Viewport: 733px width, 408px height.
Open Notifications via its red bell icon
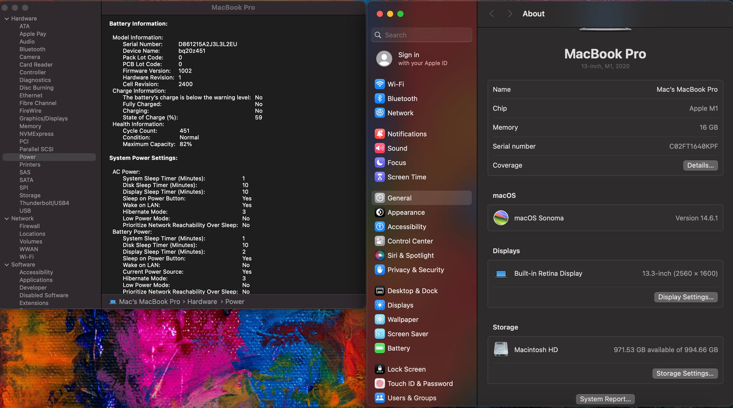[379, 134]
